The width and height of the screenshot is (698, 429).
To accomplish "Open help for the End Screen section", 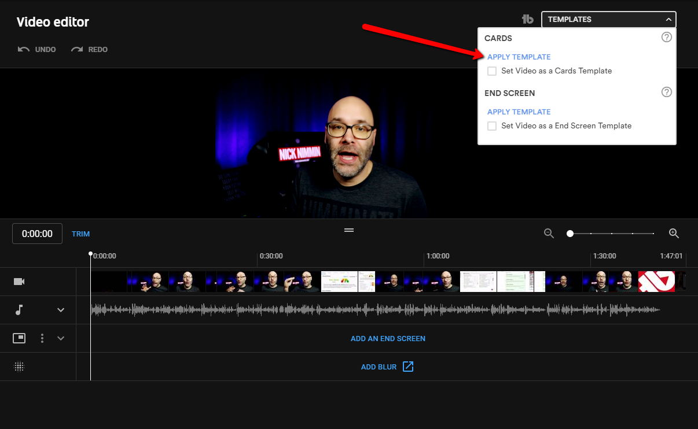I will click(x=667, y=93).
